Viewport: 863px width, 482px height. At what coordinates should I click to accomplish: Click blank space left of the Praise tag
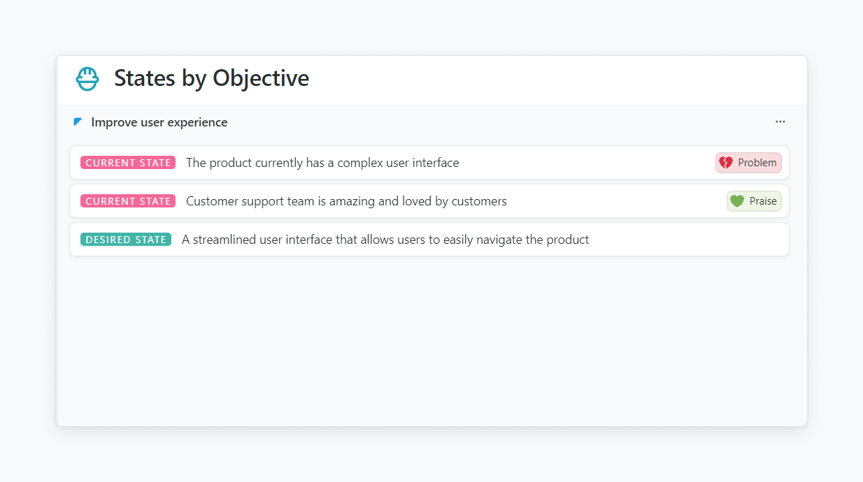pyautogui.click(x=622, y=201)
